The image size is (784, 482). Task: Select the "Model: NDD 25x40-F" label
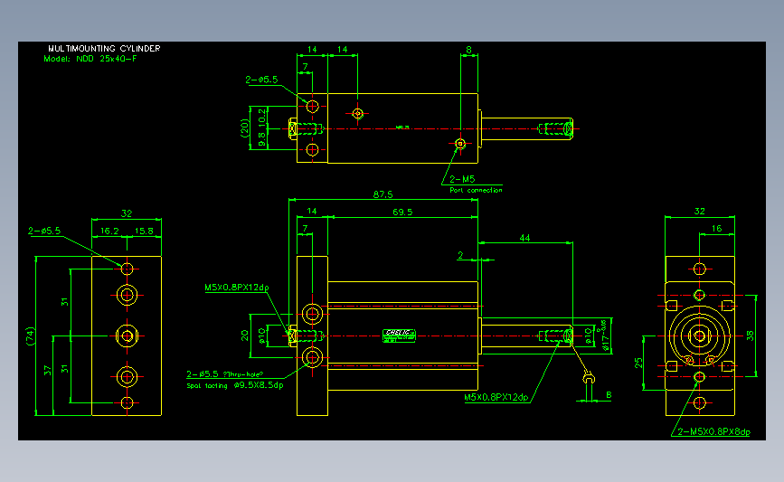[x=90, y=59]
